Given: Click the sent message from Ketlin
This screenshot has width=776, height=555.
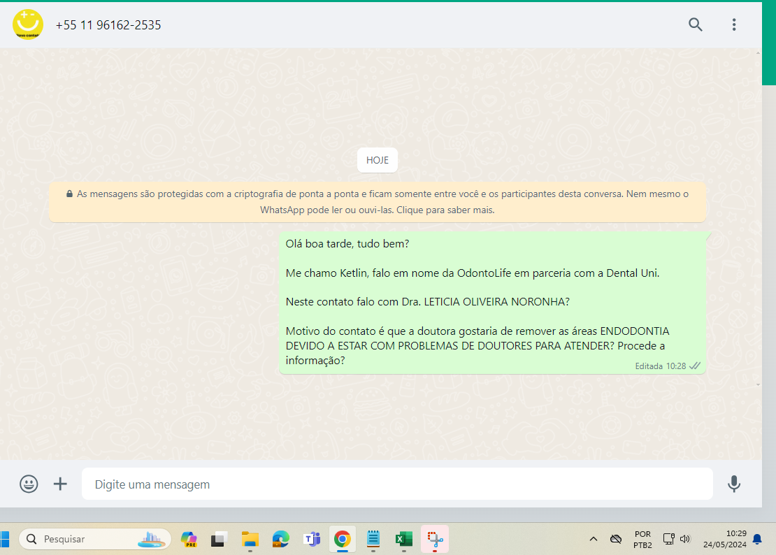Looking at the screenshot, I should [x=492, y=303].
